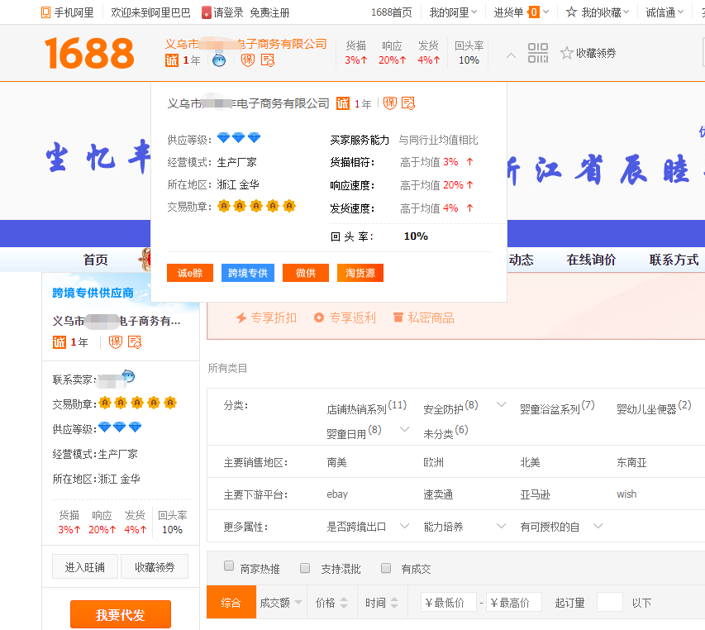Open the QR code icon in header

(538, 53)
